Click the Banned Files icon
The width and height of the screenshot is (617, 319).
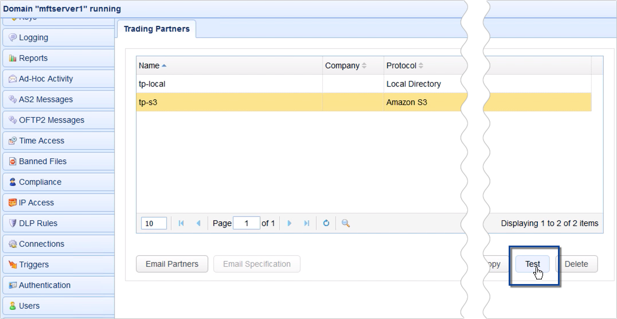click(13, 161)
